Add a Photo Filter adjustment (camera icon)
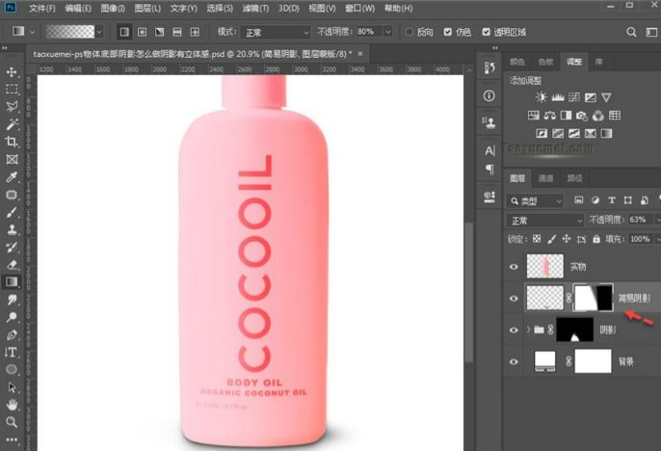Image resolution: width=661 pixels, height=451 pixels. 582,116
